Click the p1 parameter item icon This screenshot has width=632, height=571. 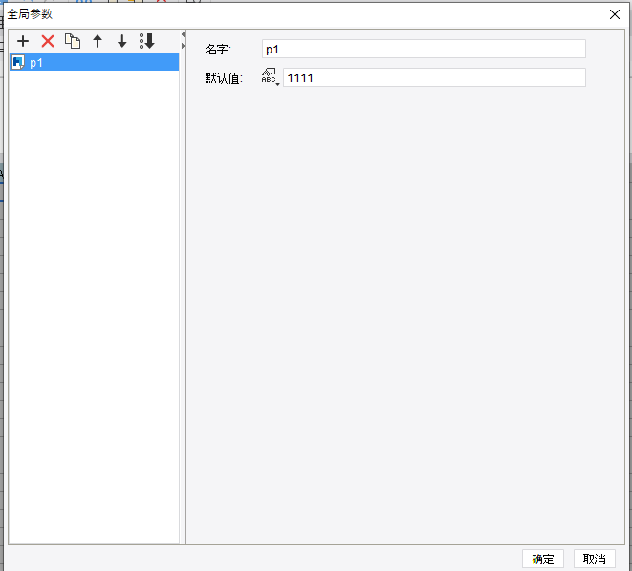tap(18, 62)
